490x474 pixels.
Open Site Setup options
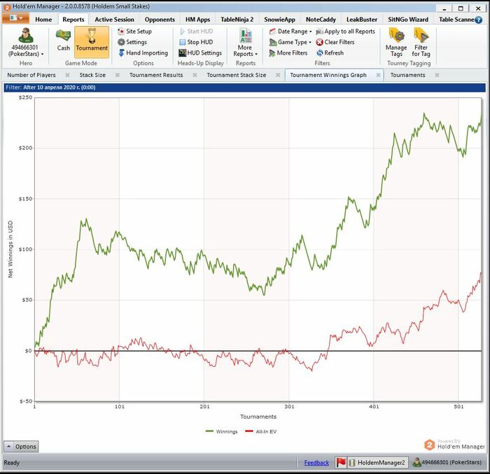coord(135,32)
